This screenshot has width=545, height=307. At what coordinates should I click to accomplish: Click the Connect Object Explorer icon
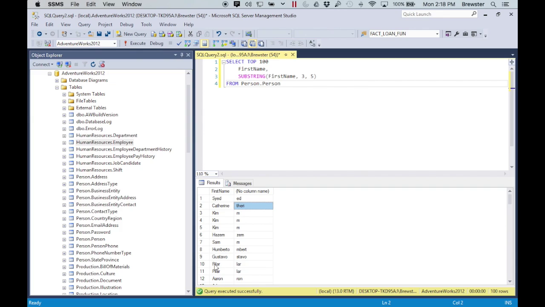[x=60, y=64]
